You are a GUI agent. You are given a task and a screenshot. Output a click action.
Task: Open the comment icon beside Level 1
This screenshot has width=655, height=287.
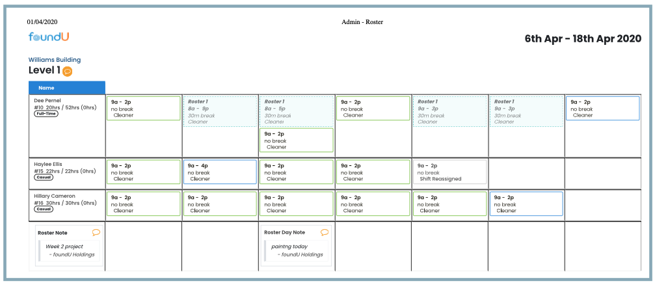[x=67, y=71]
